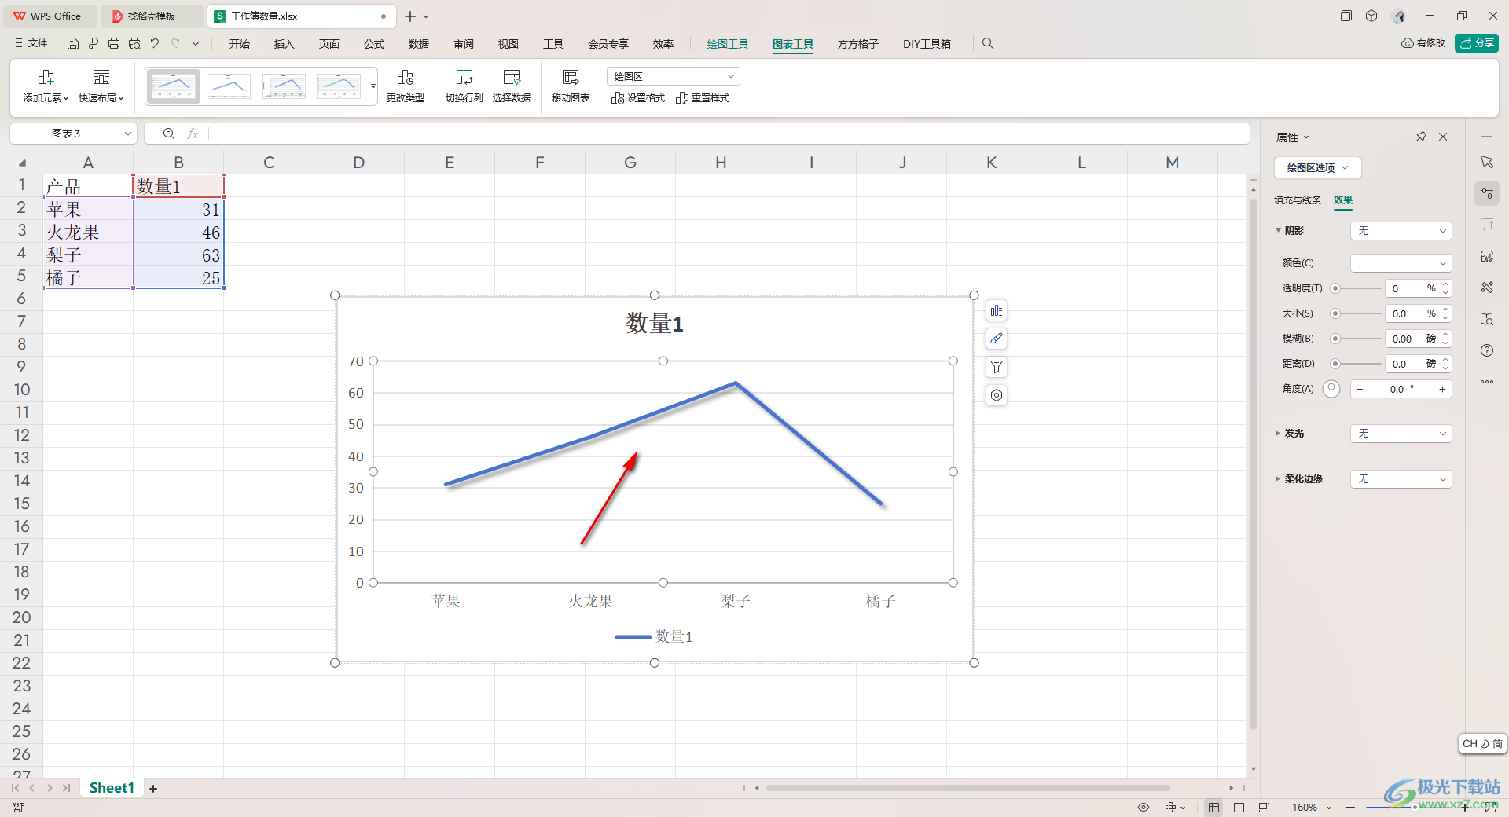Viewport: 1509px width, 817px height.
Task: Click Move Chart (移动图表) icon
Action: point(571,86)
